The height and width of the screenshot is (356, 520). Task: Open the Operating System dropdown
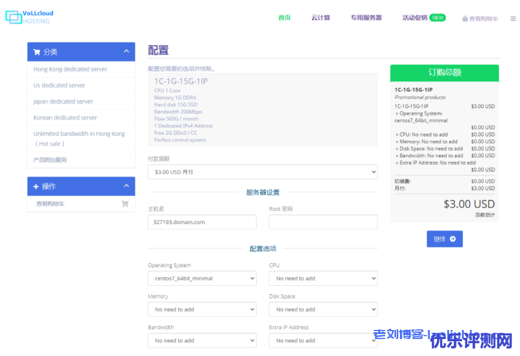click(x=202, y=278)
